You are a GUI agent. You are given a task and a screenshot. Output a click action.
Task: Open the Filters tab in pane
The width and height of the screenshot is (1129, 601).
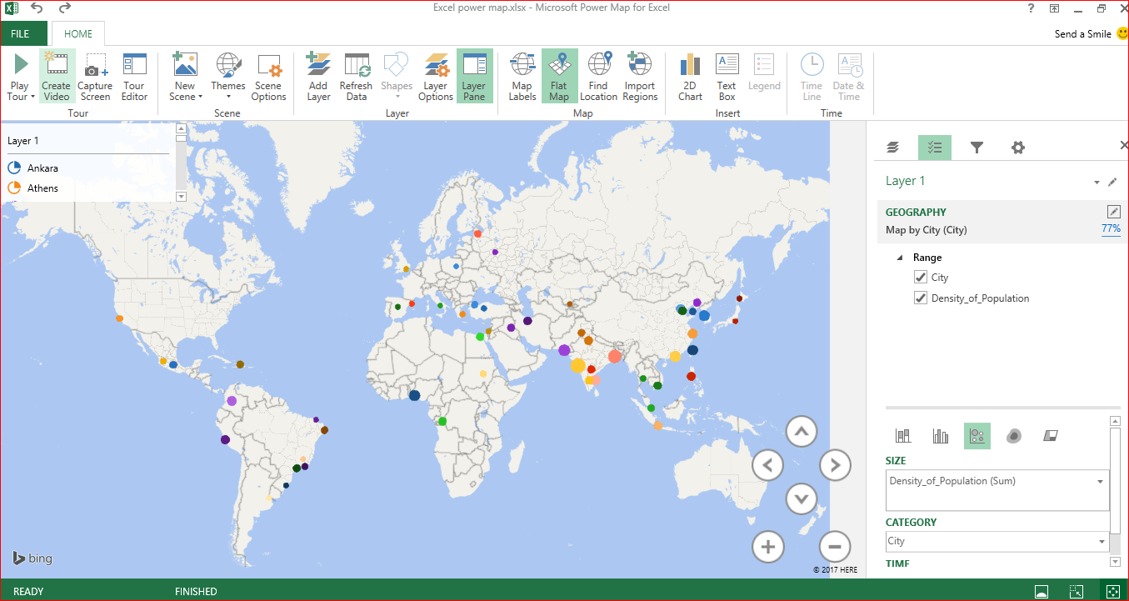[977, 148]
